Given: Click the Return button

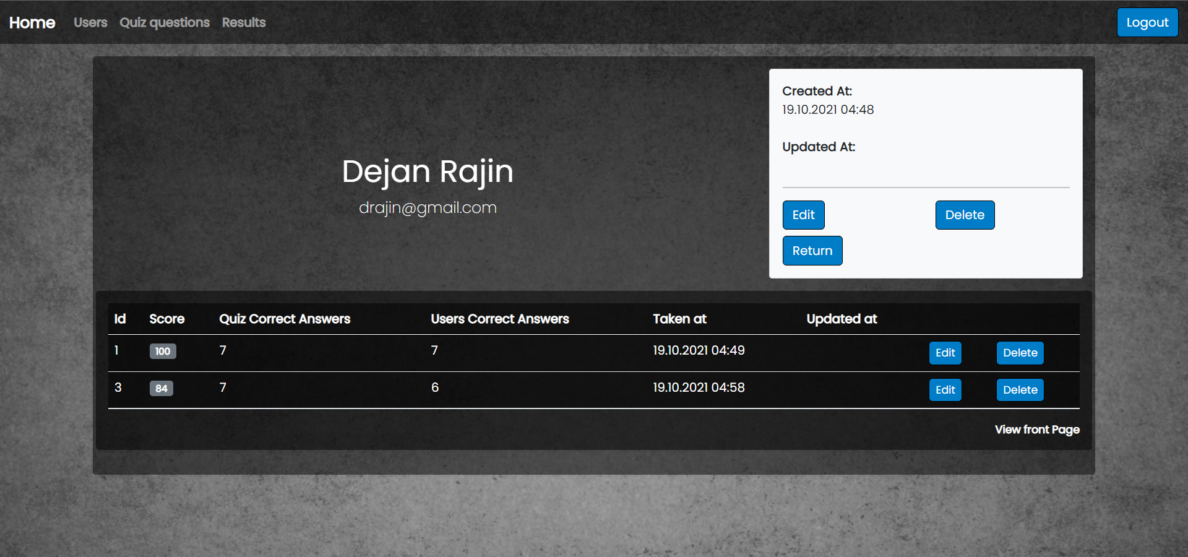Looking at the screenshot, I should [x=812, y=251].
